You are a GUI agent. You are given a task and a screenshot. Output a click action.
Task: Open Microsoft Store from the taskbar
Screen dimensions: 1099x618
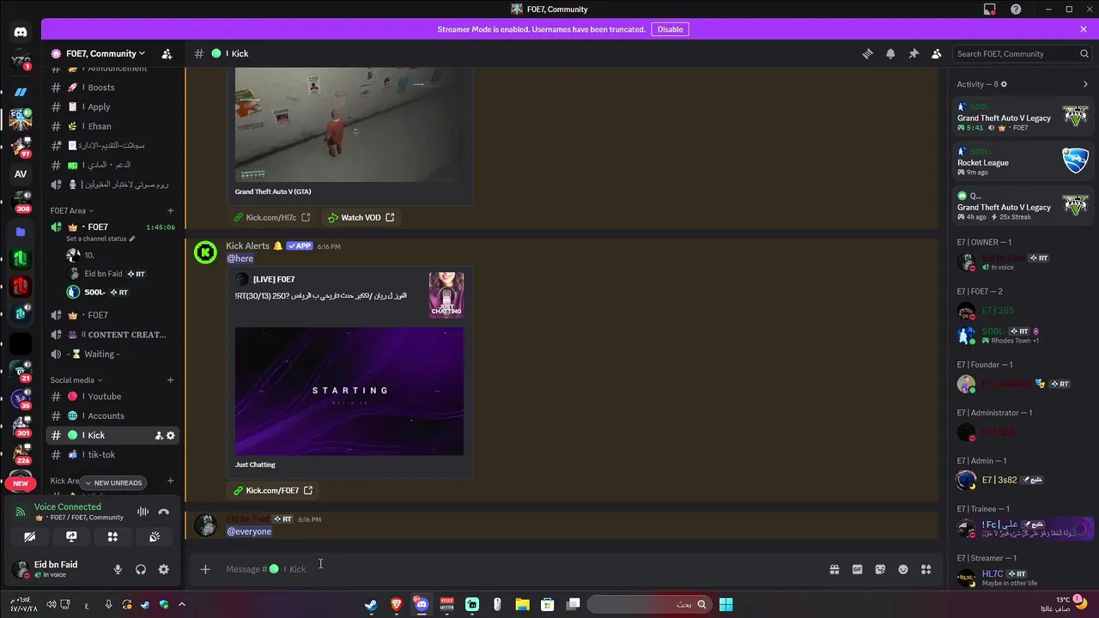[x=547, y=604]
